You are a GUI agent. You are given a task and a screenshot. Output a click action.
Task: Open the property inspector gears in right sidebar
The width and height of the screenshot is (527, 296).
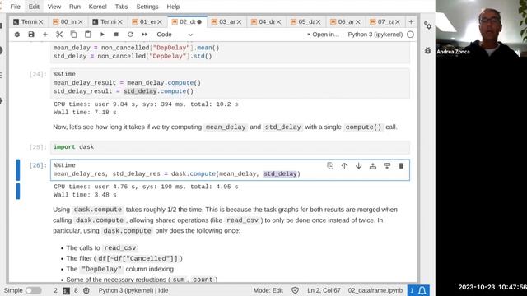coord(427,25)
